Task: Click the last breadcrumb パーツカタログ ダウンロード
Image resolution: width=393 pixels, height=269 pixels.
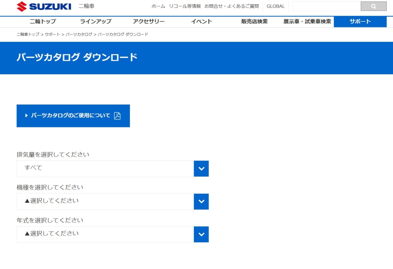Action: pyautogui.click(x=123, y=34)
